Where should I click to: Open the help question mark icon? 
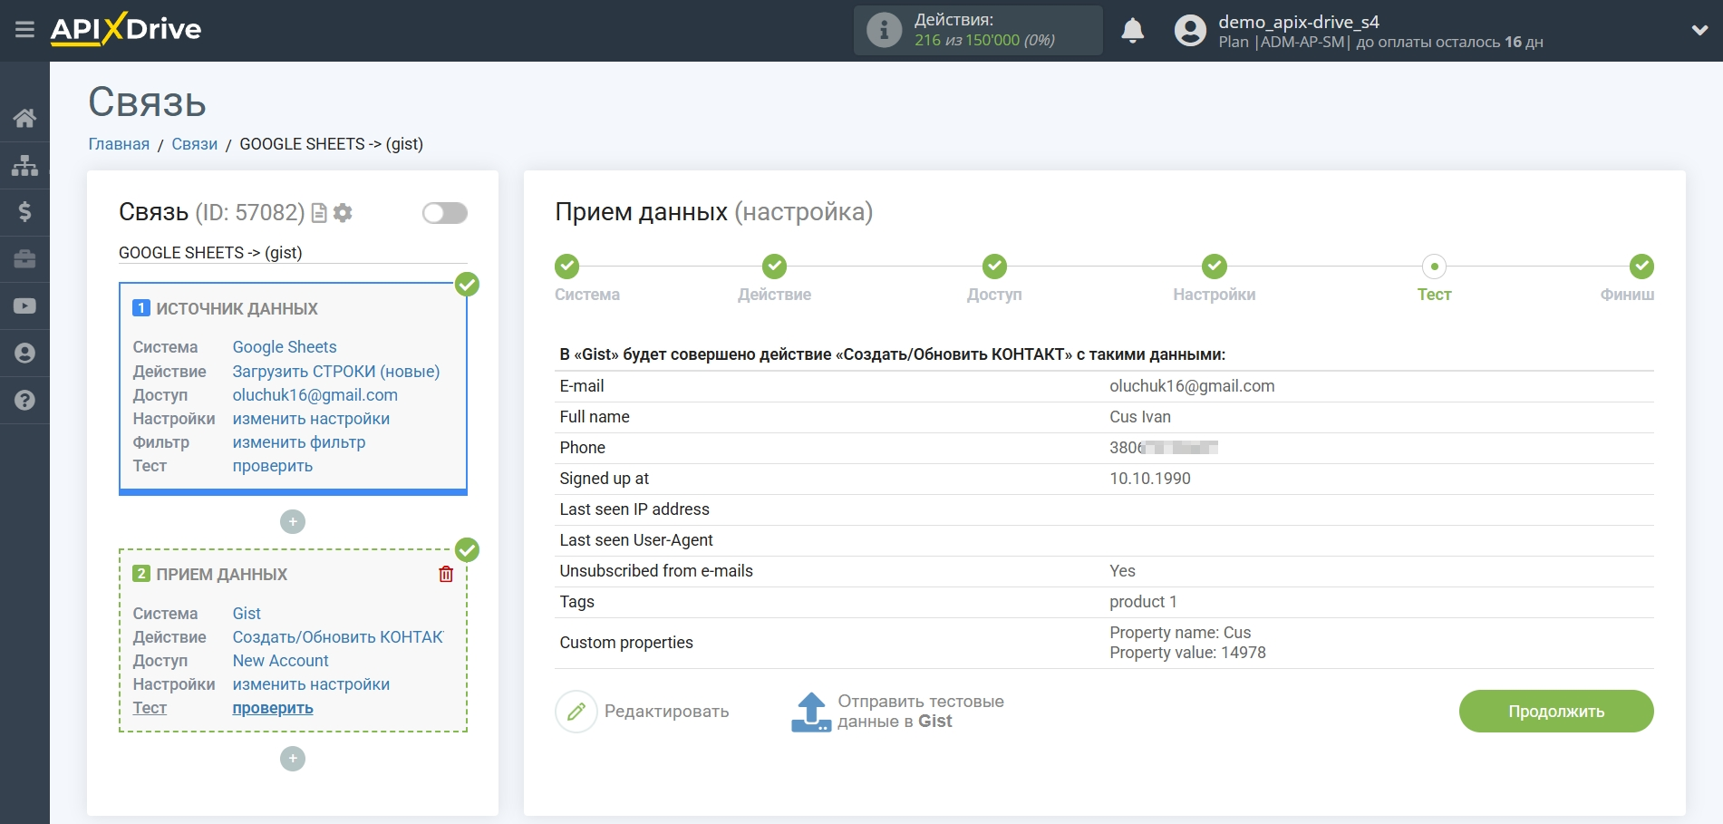pyautogui.click(x=24, y=400)
